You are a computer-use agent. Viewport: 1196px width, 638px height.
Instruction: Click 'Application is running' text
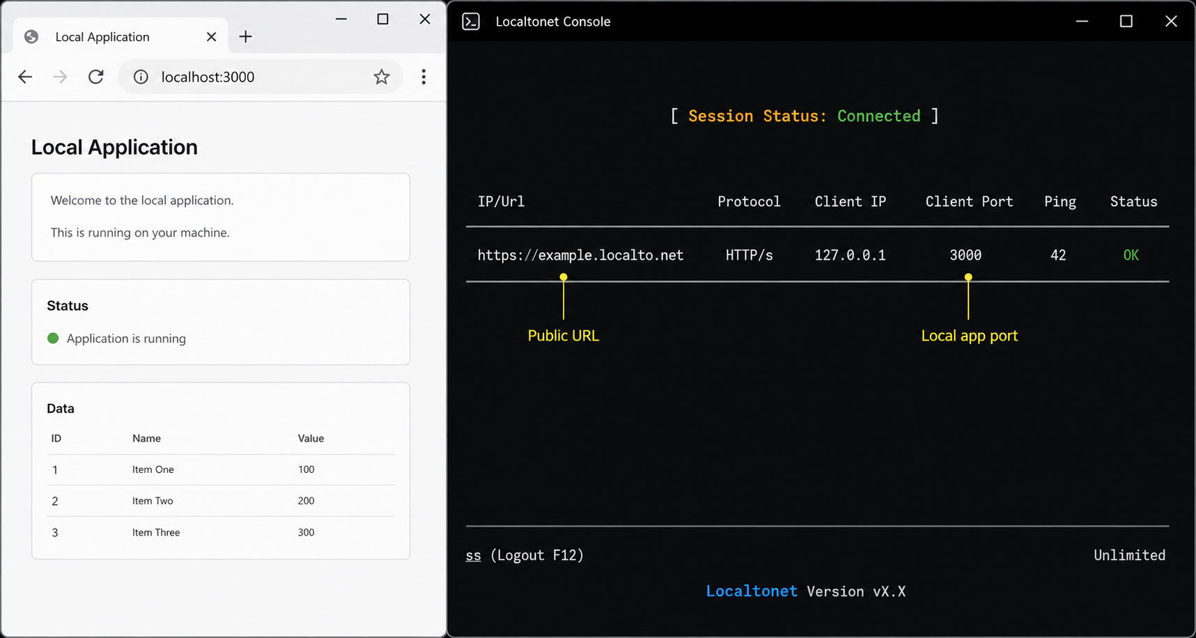click(126, 339)
